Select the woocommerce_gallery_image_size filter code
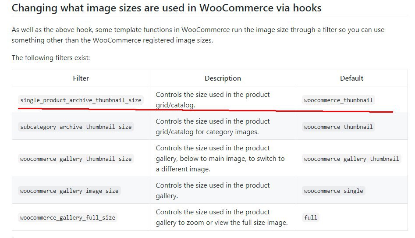Screen dimensions: 415x238 coord(69,191)
